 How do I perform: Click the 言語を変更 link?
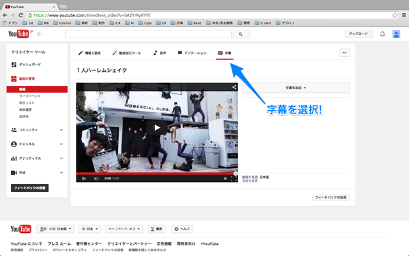point(250,181)
